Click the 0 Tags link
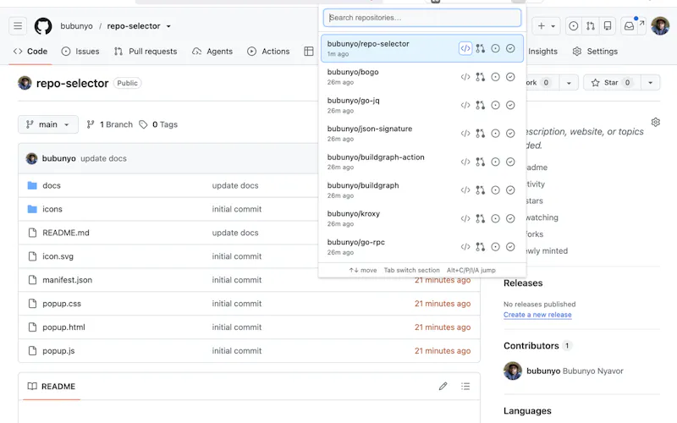677x423 pixels. click(158, 124)
